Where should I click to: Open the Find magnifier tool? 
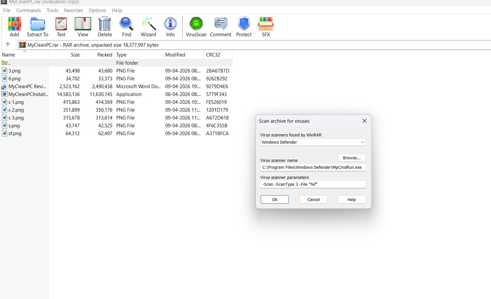(x=126, y=27)
